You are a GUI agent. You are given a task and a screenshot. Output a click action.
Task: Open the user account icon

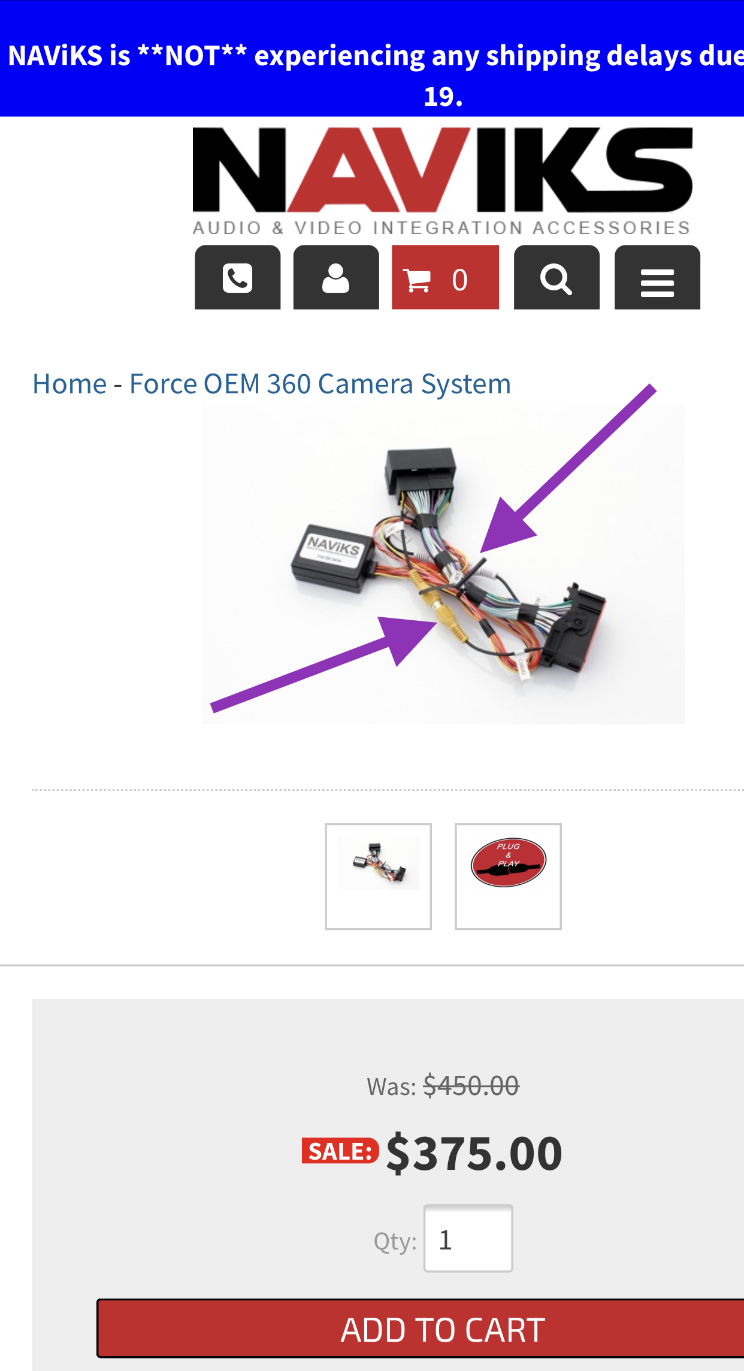(336, 277)
